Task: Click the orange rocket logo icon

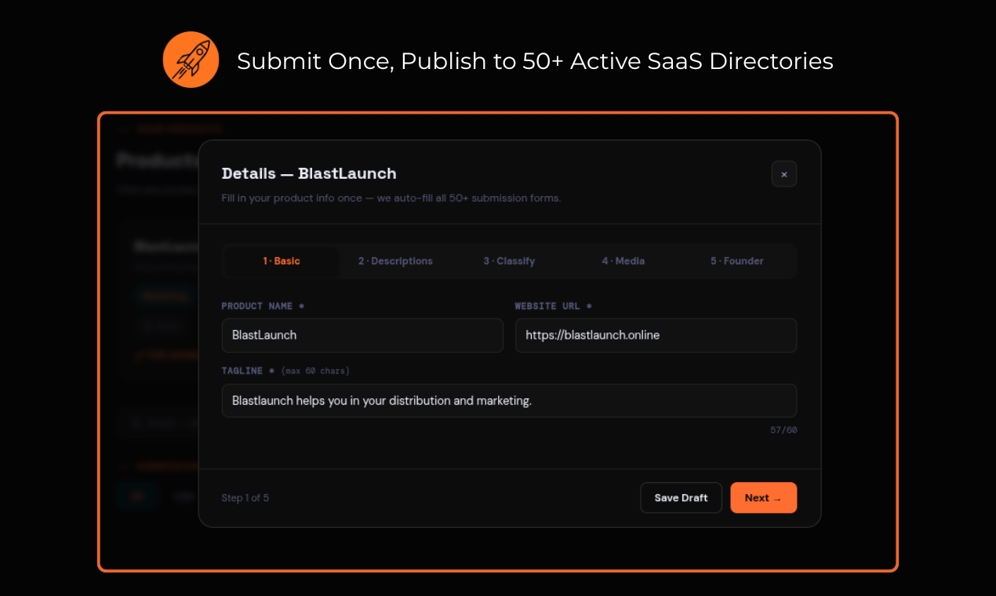Action: pyautogui.click(x=191, y=60)
